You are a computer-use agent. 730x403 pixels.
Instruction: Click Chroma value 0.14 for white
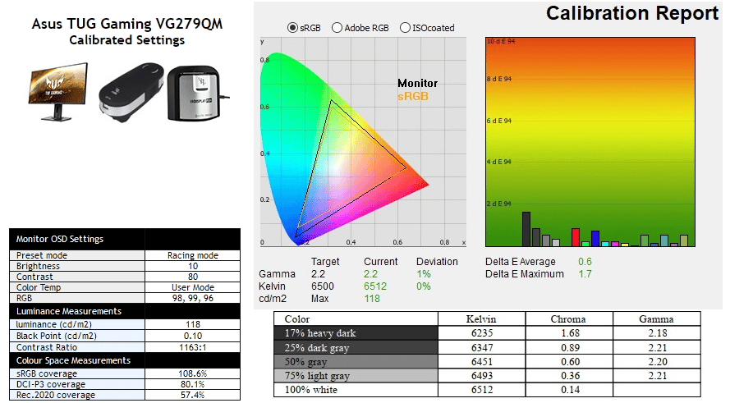point(570,390)
